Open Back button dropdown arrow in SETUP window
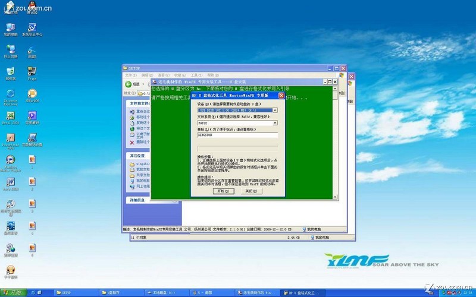The height and width of the screenshot is (297, 476). [x=143, y=84]
